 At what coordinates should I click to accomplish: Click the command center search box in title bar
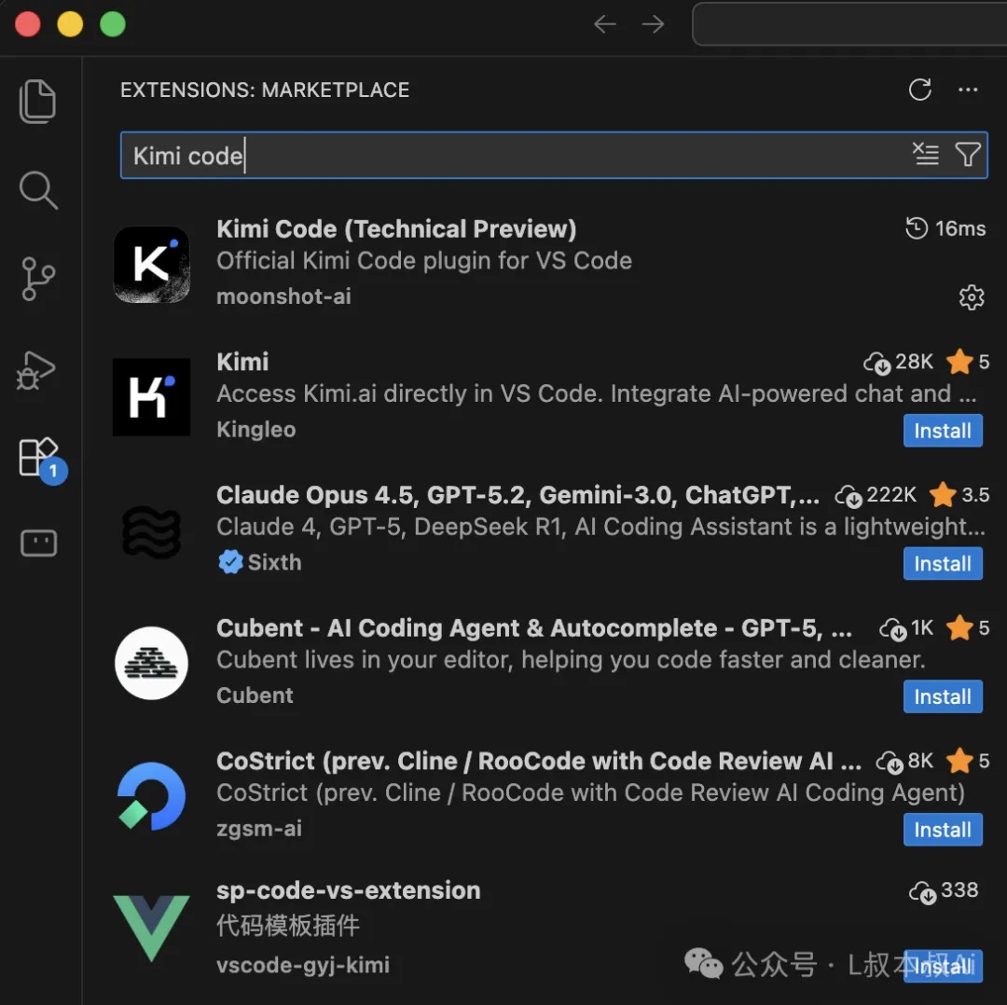(x=849, y=24)
